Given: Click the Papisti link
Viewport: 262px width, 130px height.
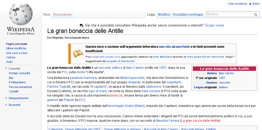Looking at the screenshot, I should [69, 100].
